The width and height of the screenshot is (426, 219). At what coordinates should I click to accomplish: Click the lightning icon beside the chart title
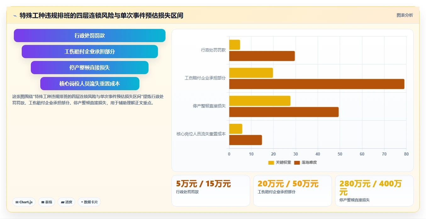tap(15, 16)
